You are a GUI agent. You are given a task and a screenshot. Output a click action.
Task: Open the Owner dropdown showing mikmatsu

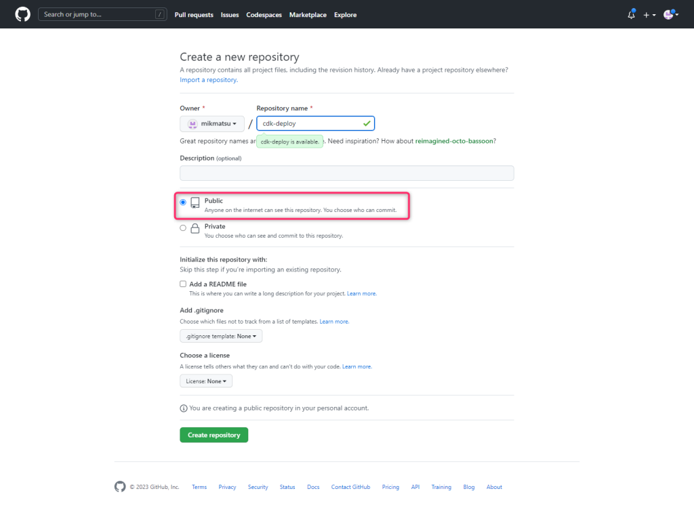point(212,123)
